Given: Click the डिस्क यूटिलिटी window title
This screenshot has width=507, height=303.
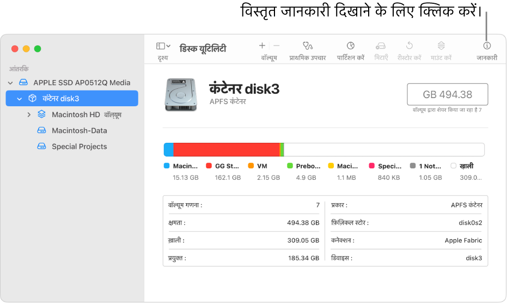Looking at the screenshot, I should click(x=203, y=49).
